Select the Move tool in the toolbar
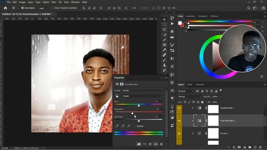267x150 pixels. [x=164, y=20]
